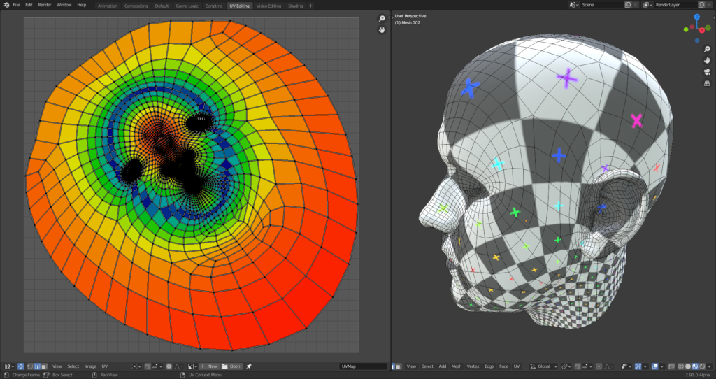The height and width of the screenshot is (379, 716).
Task: Toggle UV sync selection button
Action: pyautogui.click(x=21, y=366)
